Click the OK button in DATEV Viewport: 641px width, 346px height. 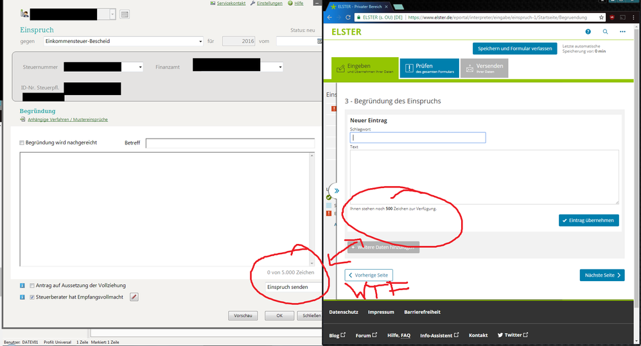279,316
